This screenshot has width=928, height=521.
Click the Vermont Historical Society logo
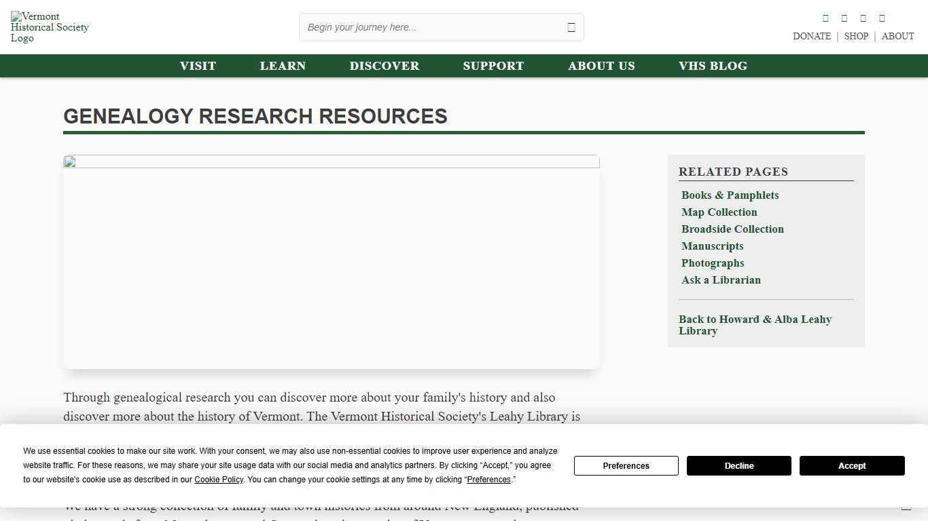50,26
